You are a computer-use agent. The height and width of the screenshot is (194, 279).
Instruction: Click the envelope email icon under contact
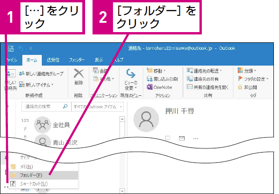[x=182, y=138]
